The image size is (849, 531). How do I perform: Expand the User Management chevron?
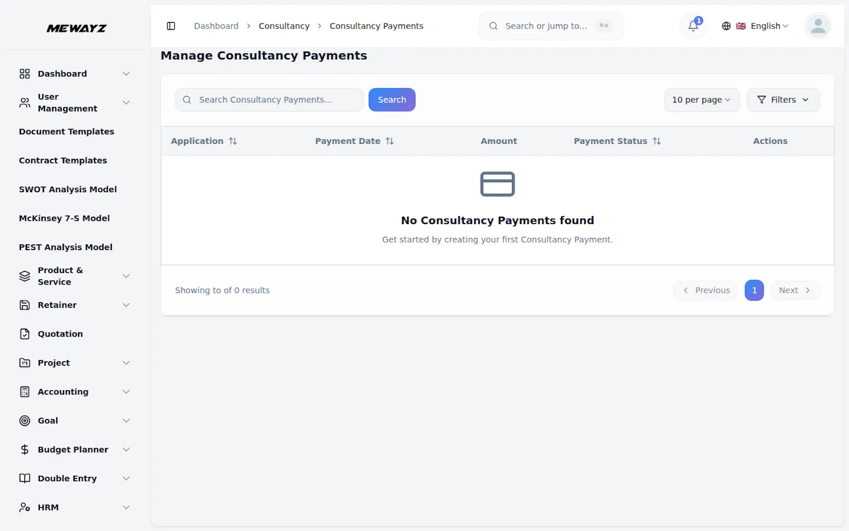(126, 102)
